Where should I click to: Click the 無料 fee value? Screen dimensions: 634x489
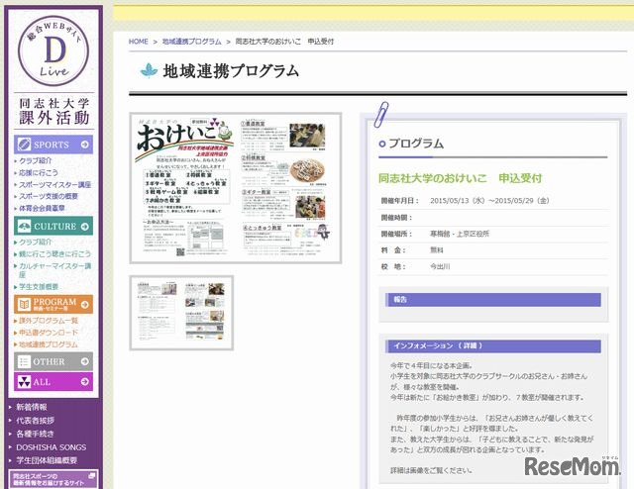click(437, 250)
